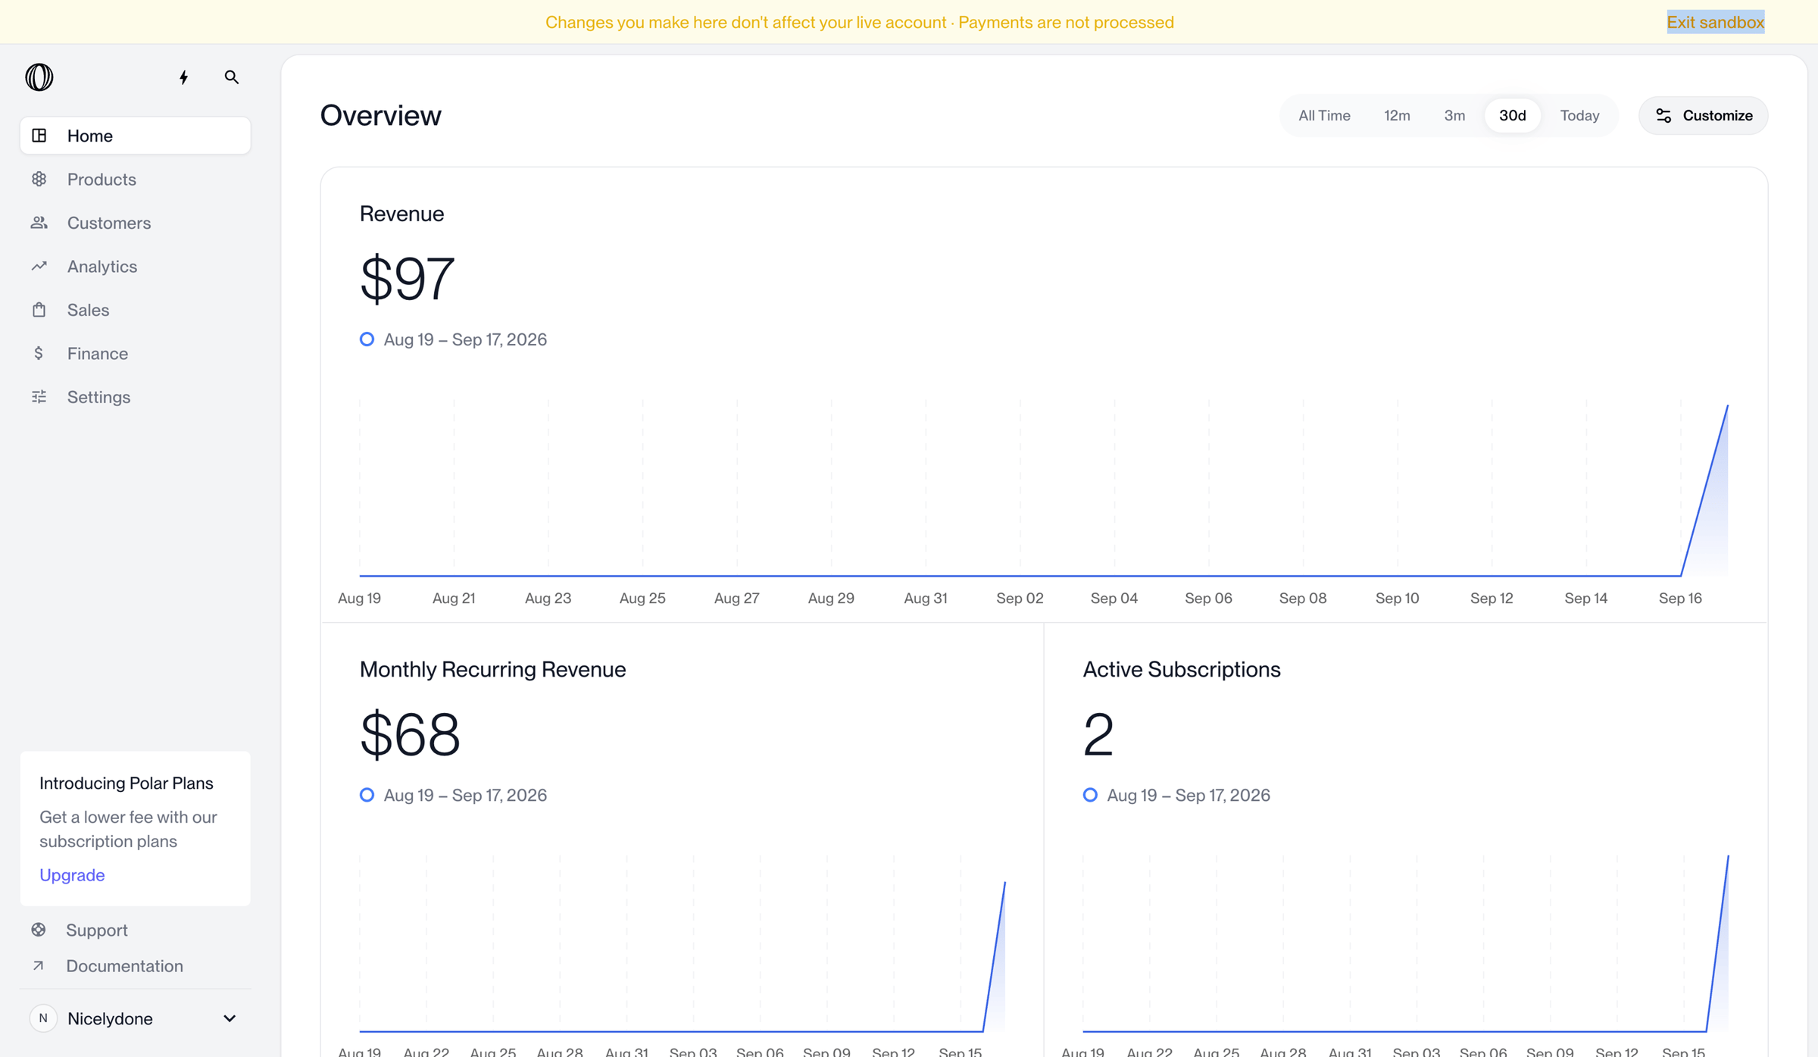Screen dimensions: 1818x1057
Task: Click the Documentation external arrow icon
Action: pyautogui.click(x=39, y=965)
